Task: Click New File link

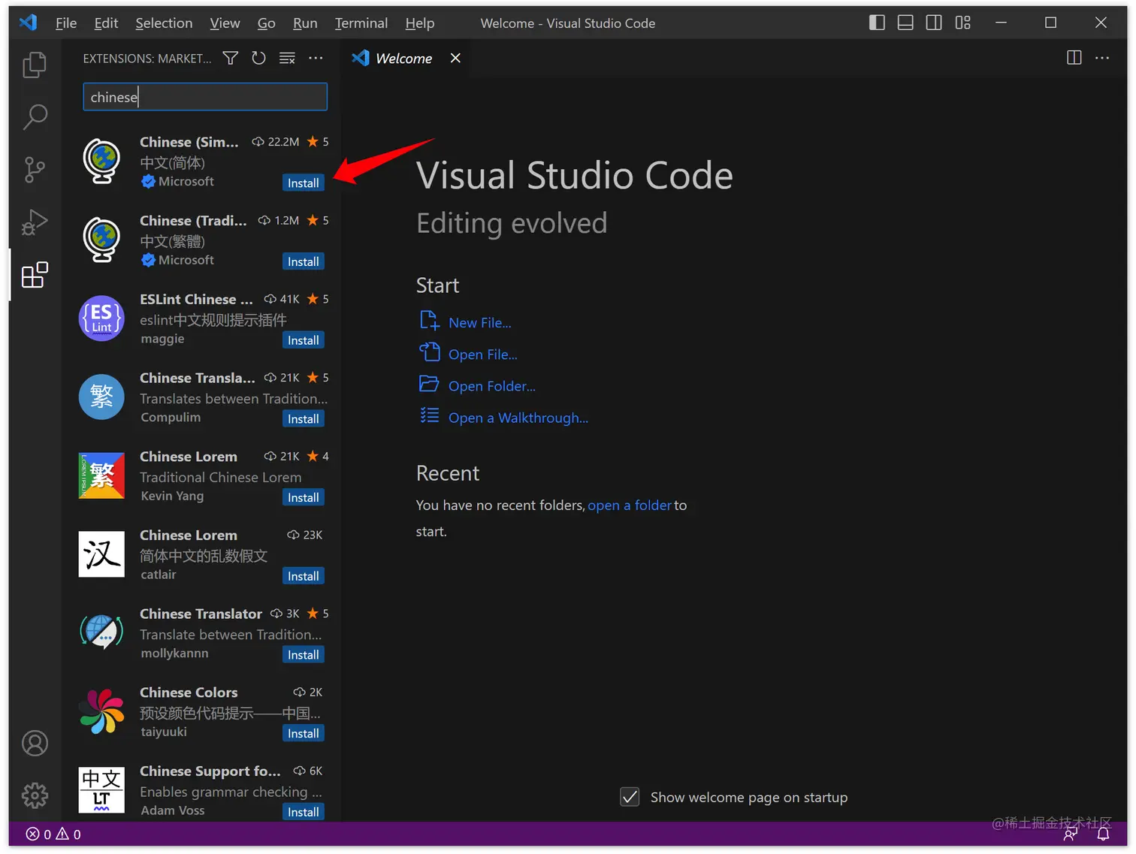Action: click(x=479, y=323)
